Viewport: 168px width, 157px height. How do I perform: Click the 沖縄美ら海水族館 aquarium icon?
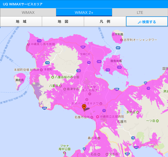point(28,44)
